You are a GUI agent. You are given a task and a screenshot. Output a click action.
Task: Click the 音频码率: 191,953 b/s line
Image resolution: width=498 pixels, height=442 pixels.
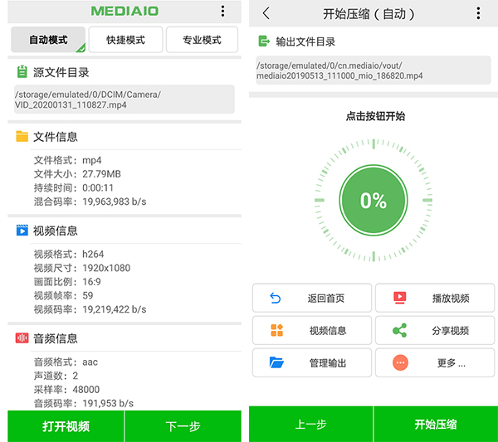[84, 404]
